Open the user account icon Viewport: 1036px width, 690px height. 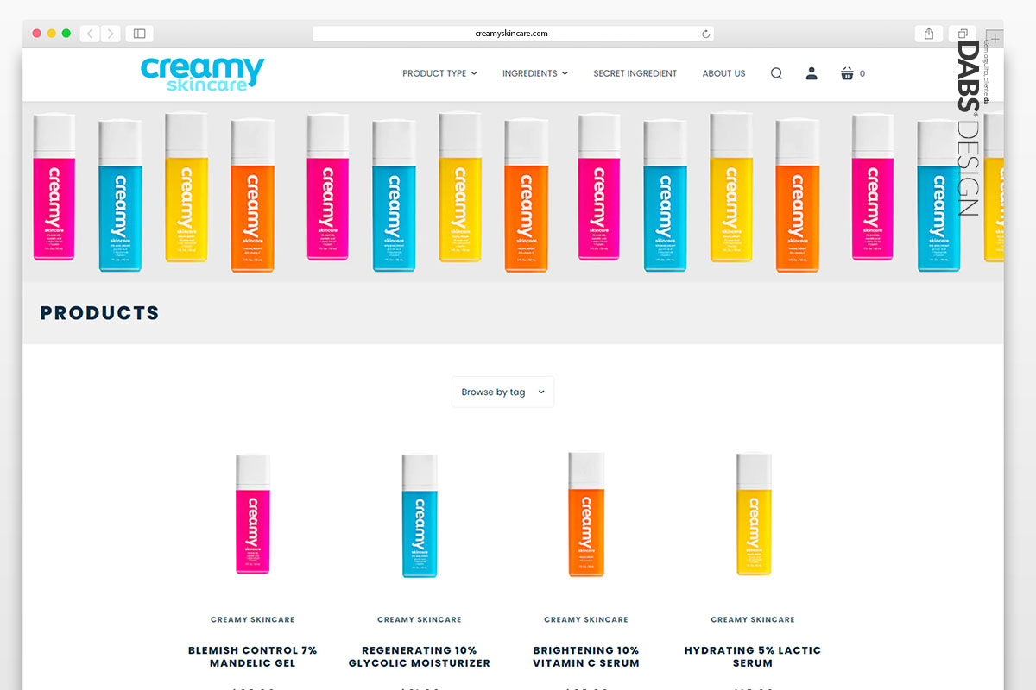pos(812,73)
